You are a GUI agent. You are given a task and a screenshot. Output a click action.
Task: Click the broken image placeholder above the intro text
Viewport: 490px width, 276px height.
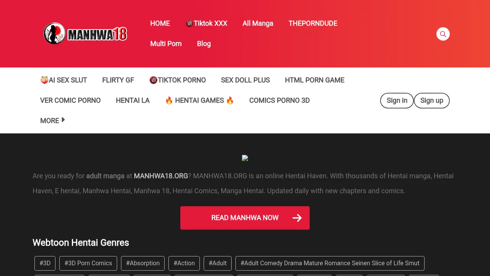(x=245, y=158)
